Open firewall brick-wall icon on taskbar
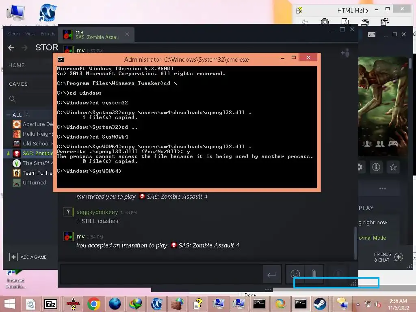The width and height of the screenshot is (416, 312). (177, 304)
